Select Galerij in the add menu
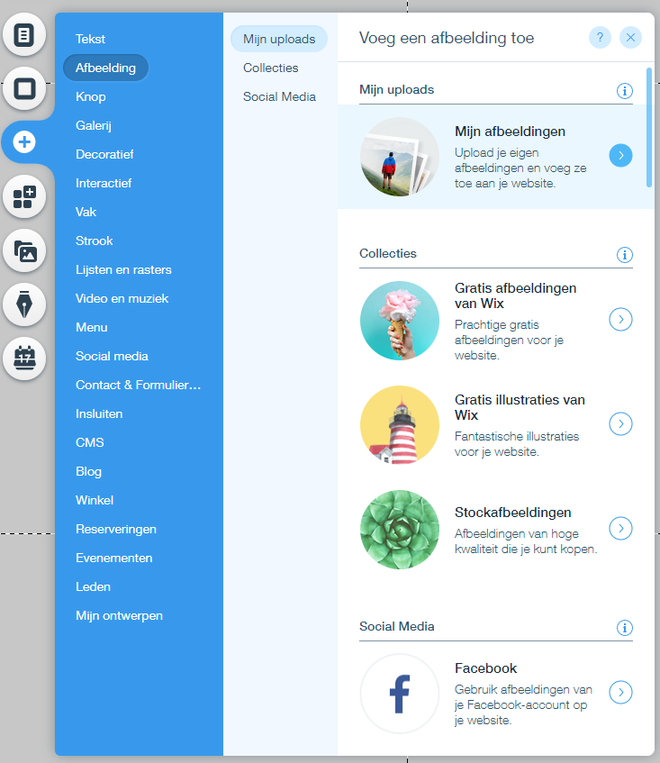The width and height of the screenshot is (660, 763). coord(94,125)
